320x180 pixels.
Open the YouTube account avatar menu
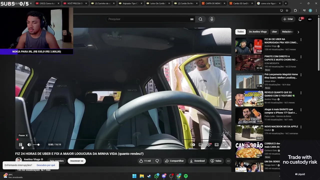tap(310, 19)
